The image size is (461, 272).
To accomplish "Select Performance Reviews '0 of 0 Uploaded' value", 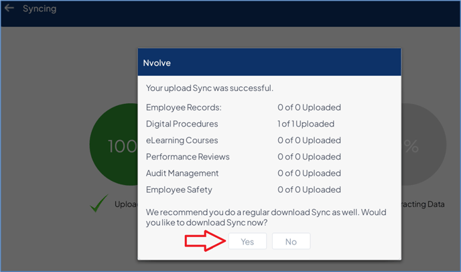I will point(310,157).
